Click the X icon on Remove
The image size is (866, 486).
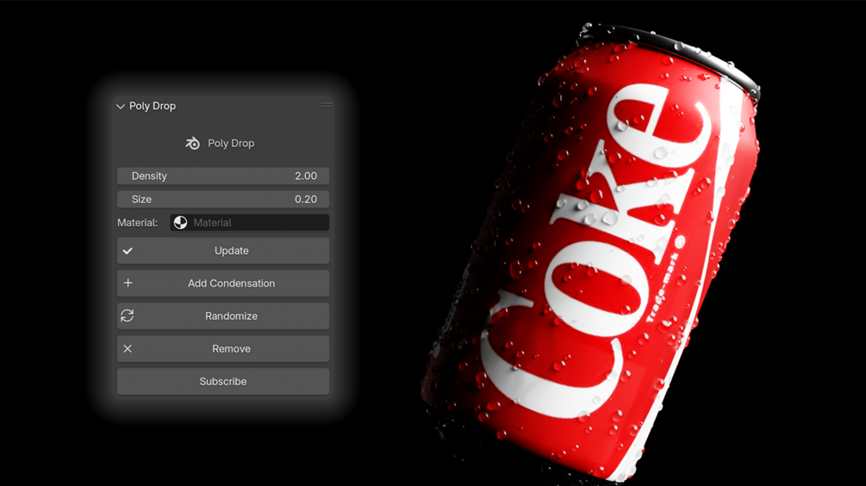[128, 348]
